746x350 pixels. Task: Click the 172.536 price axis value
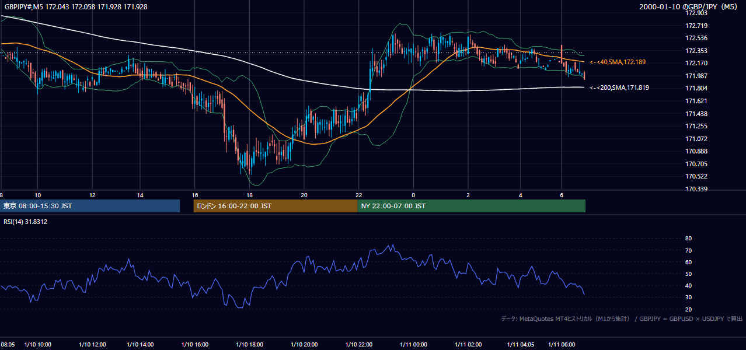(696, 38)
